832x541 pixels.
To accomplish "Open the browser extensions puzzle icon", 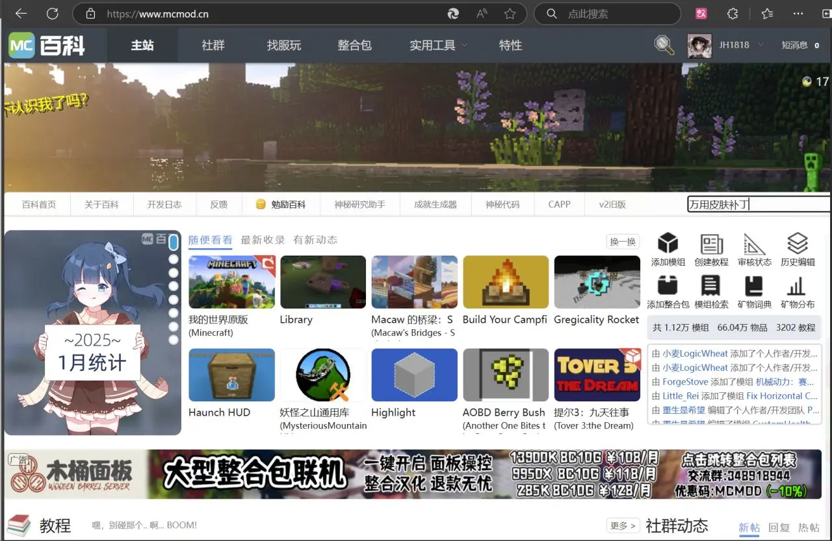I will [733, 14].
